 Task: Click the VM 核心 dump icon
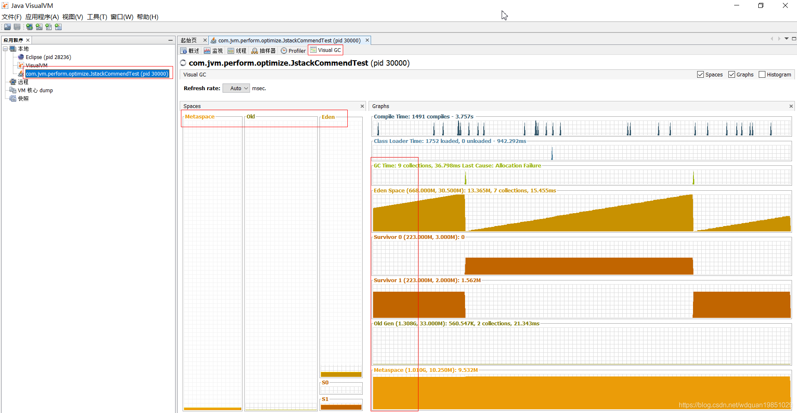13,90
